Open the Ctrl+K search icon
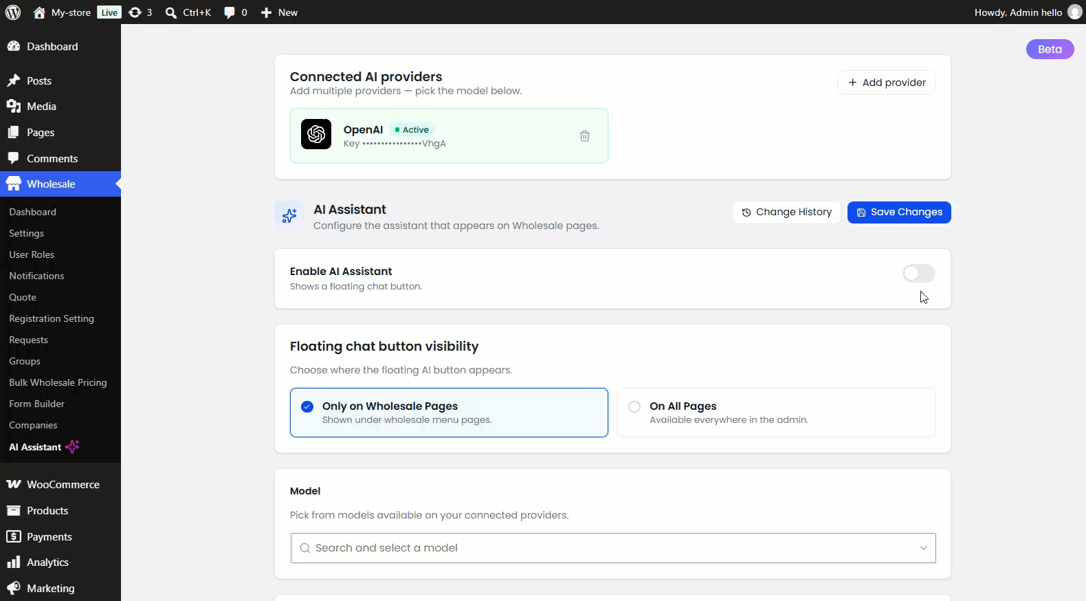The image size is (1086, 601). click(171, 12)
